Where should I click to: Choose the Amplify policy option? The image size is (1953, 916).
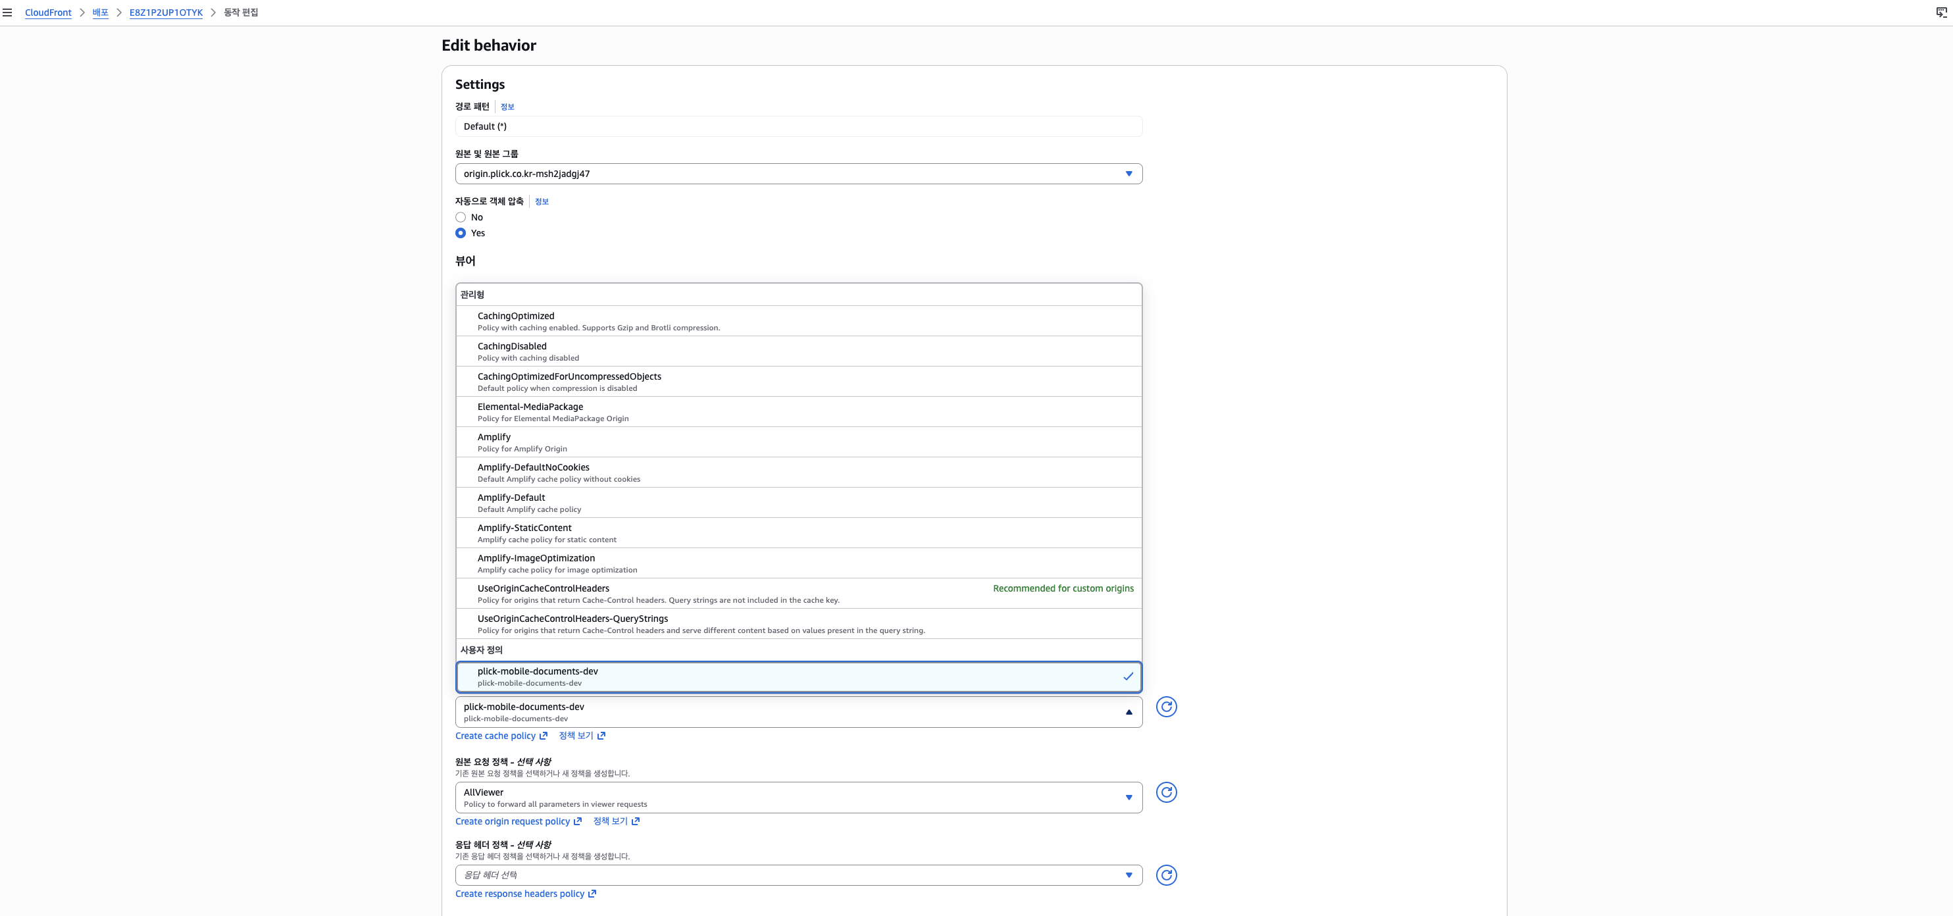coord(798,443)
